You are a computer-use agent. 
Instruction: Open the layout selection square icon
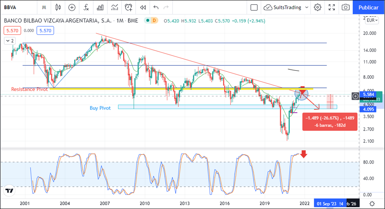[x=254, y=7]
